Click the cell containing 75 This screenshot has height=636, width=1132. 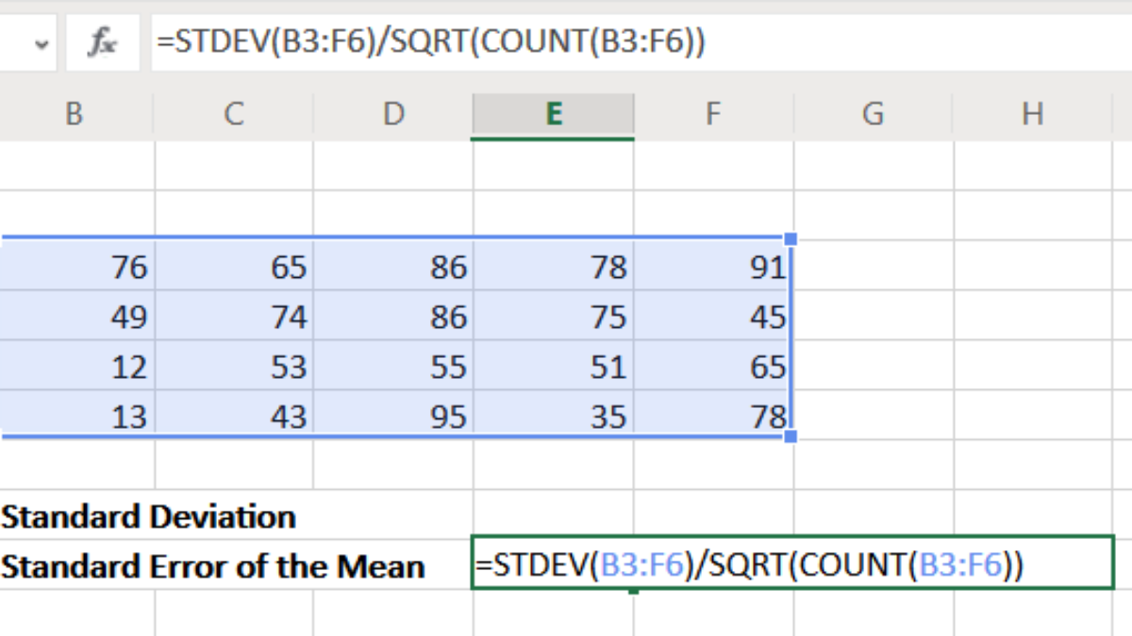click(554, 316)
